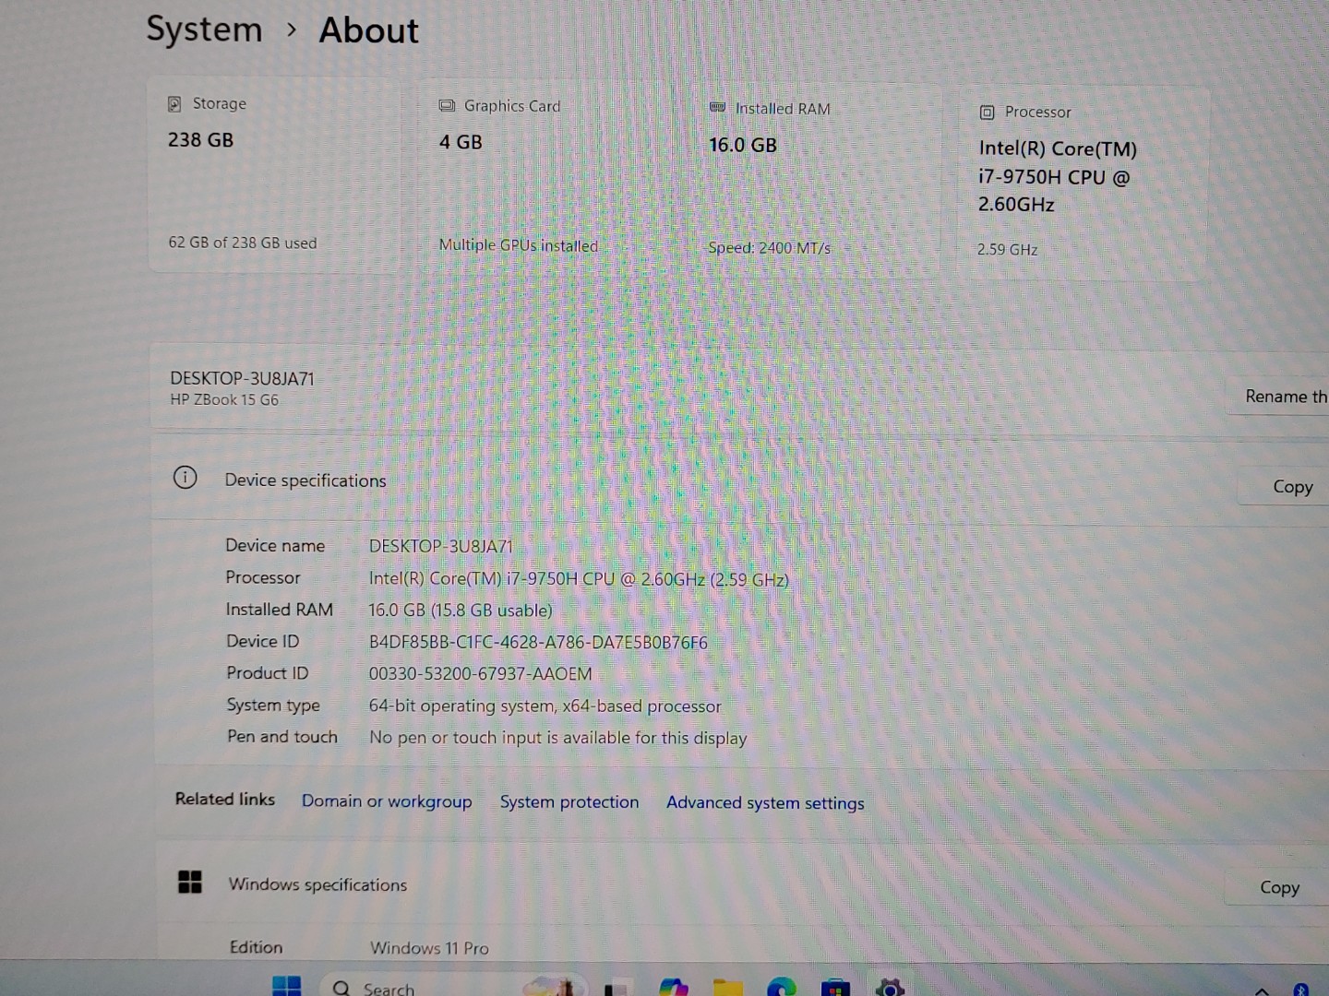
Task: Show hidden system tray icons
Action: click(x=1262, y=990)
